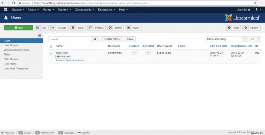Click the Edit toolbar button
Image resolution: width=265 pixels, height=135 pixels.
click(x=42, y=28)
